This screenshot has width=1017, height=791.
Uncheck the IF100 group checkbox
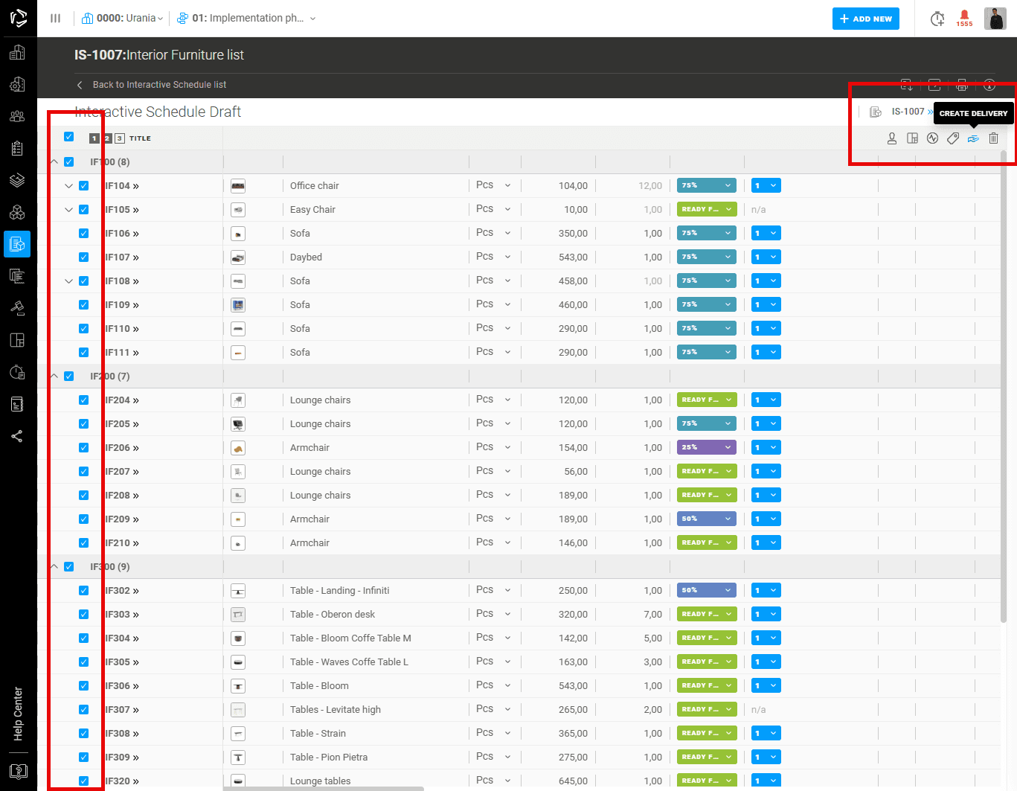(69, 162)
